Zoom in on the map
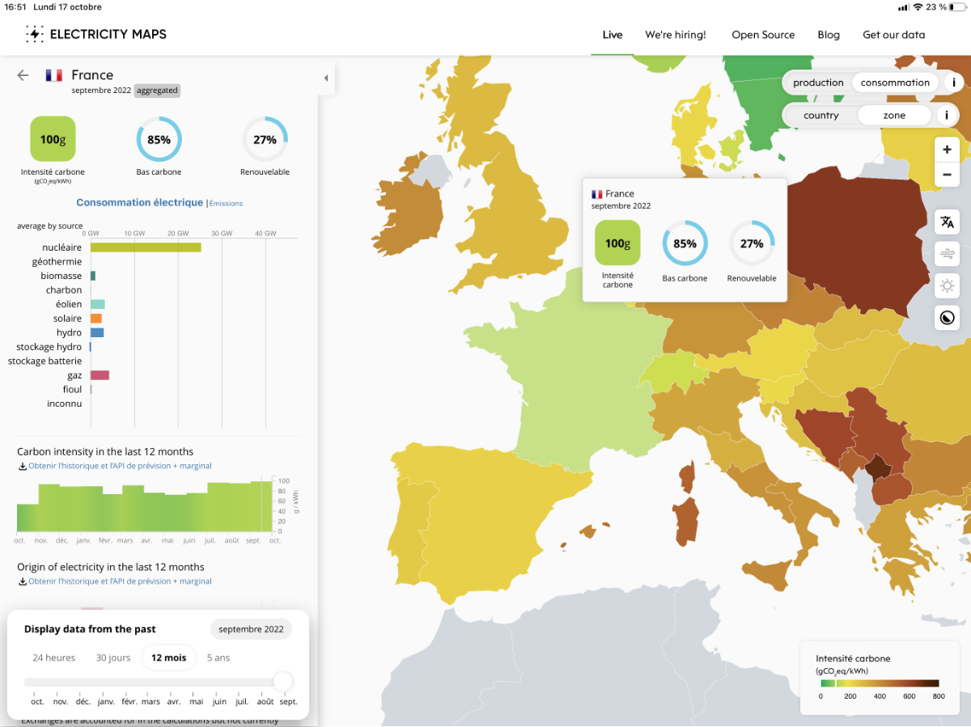This screenshot has height=727, width=971. click(947, 150)
